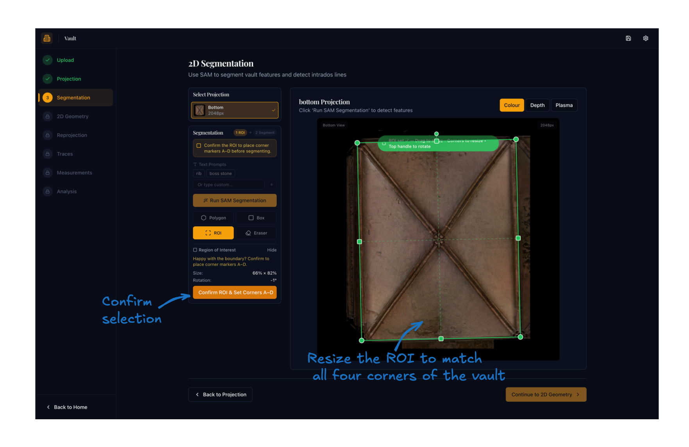The image size is (689, 447).
Task: Click the save icon in top bar
Action: coord(628,38)
